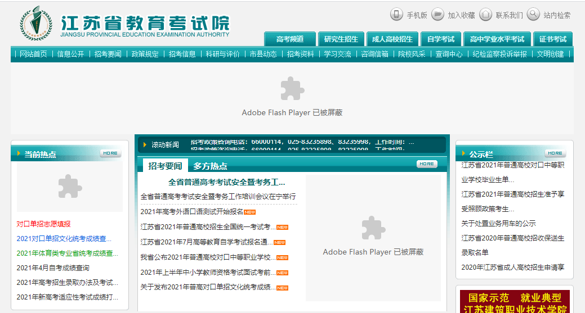Click the blocked Flash plugin icon in top banner

click(292, 89)
